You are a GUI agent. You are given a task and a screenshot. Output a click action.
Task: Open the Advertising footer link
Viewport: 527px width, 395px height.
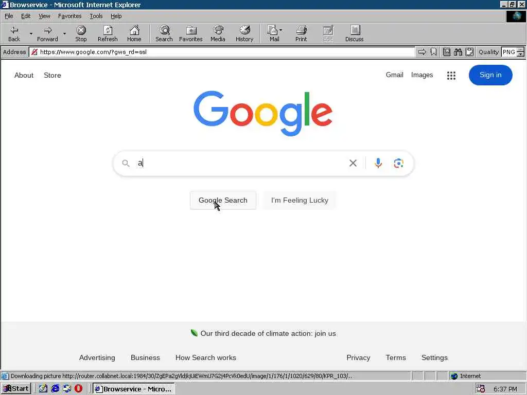click(x=97, y=358)
